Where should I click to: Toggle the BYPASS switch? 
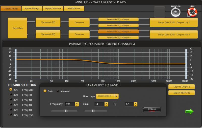[152, 110]
